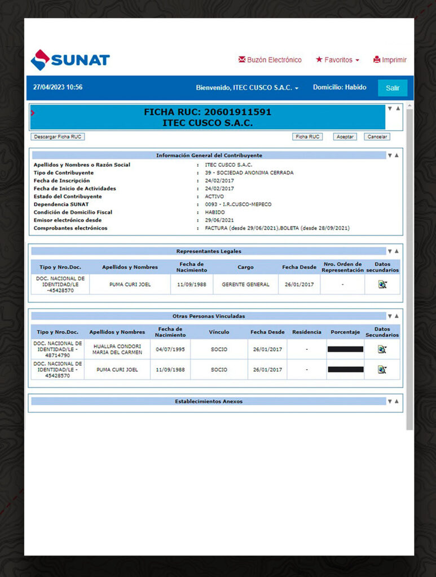
Task: Click the Aceptar button
Action: tap(345, 136)
